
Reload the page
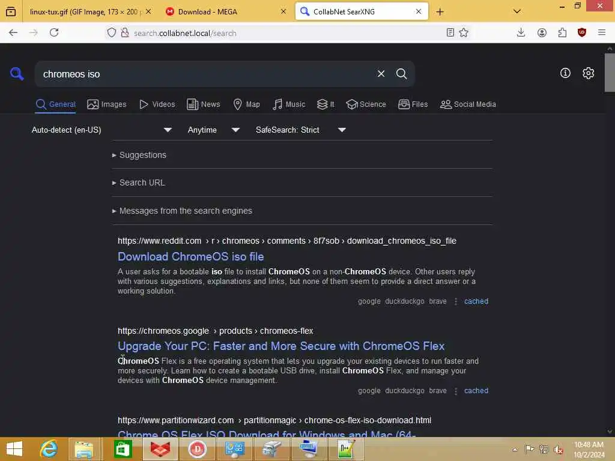54,32
